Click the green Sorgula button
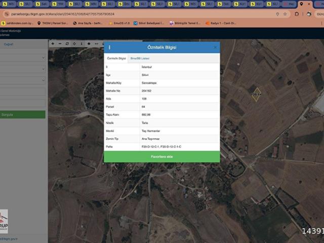The width and height of the screenshot is (324, 243). (x=22, y=114)
